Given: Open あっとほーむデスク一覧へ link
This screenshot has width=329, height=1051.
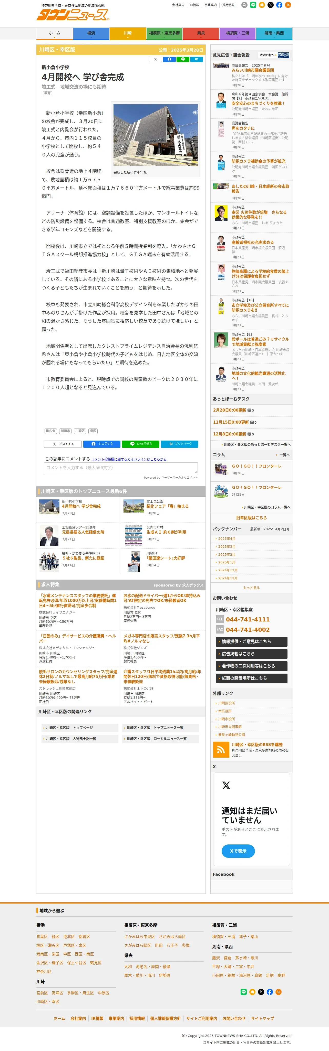Looking at the screenshot, I should coord(257,445).
